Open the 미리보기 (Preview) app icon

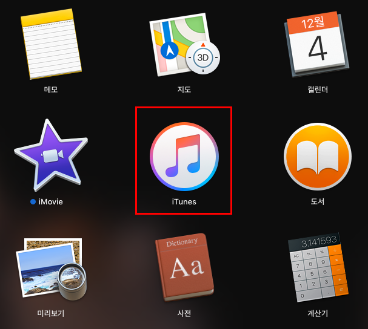click(x=51, y=269)
